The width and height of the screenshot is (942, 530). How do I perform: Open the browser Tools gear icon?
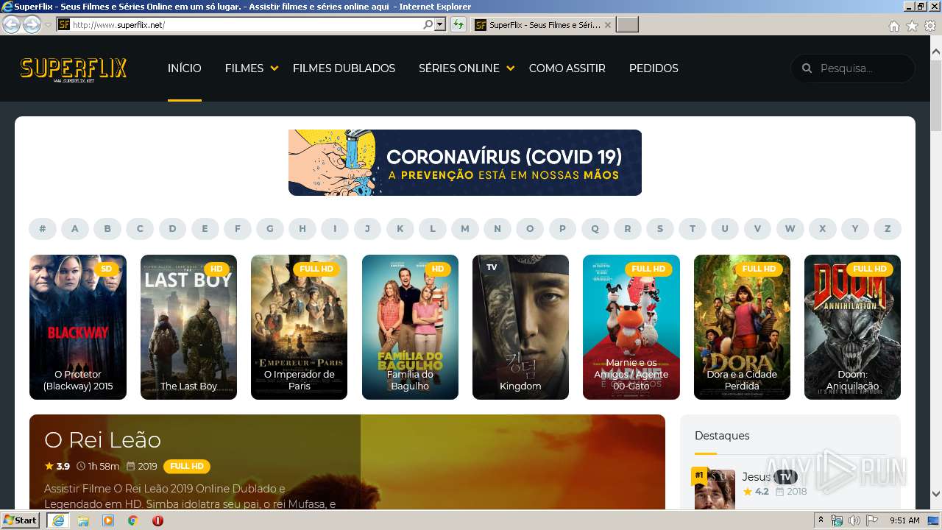[x=930, y=26]
